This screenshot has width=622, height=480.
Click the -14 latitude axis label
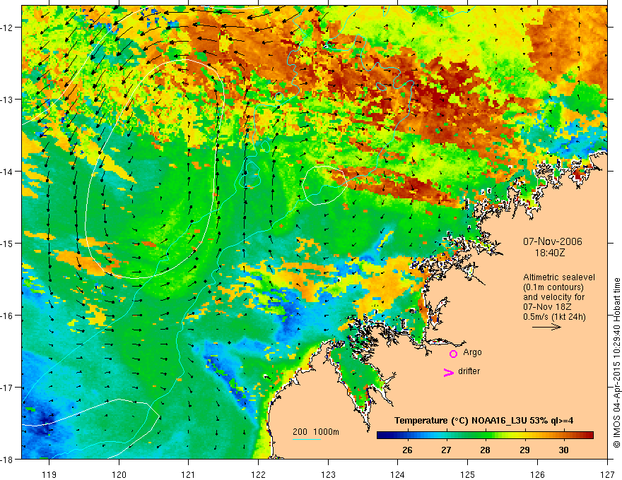(x=8, y=172)
